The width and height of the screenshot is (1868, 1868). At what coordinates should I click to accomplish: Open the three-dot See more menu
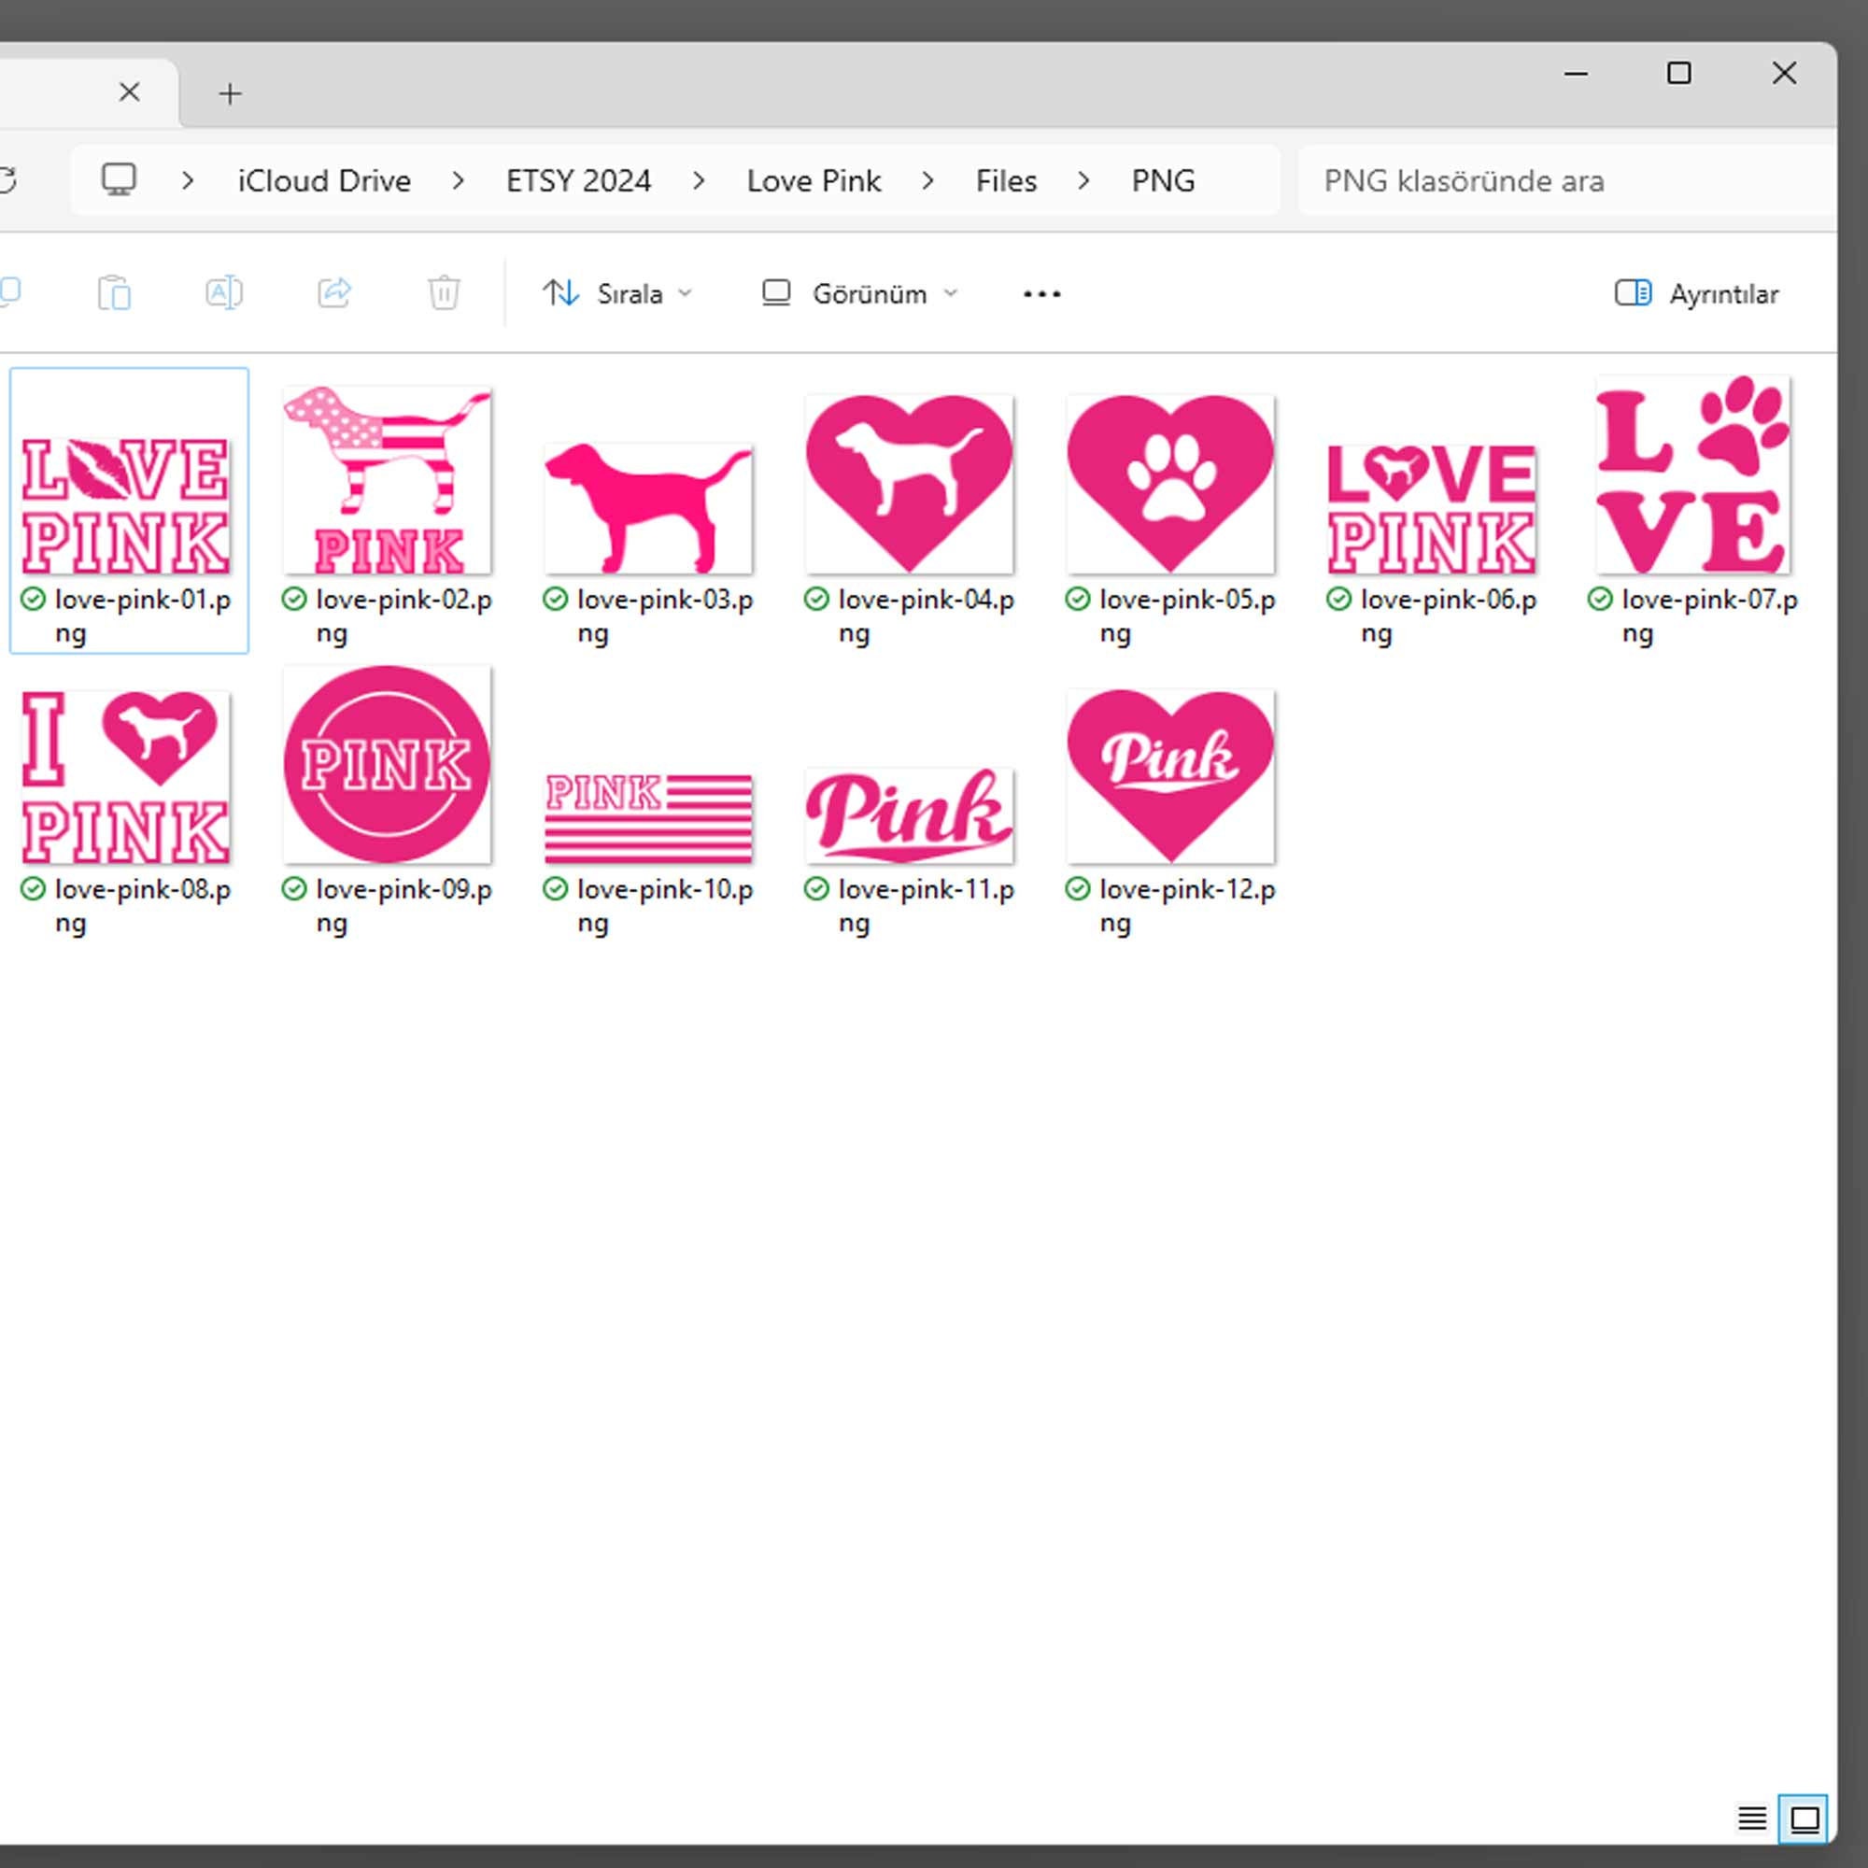(x=1041, y=293)
